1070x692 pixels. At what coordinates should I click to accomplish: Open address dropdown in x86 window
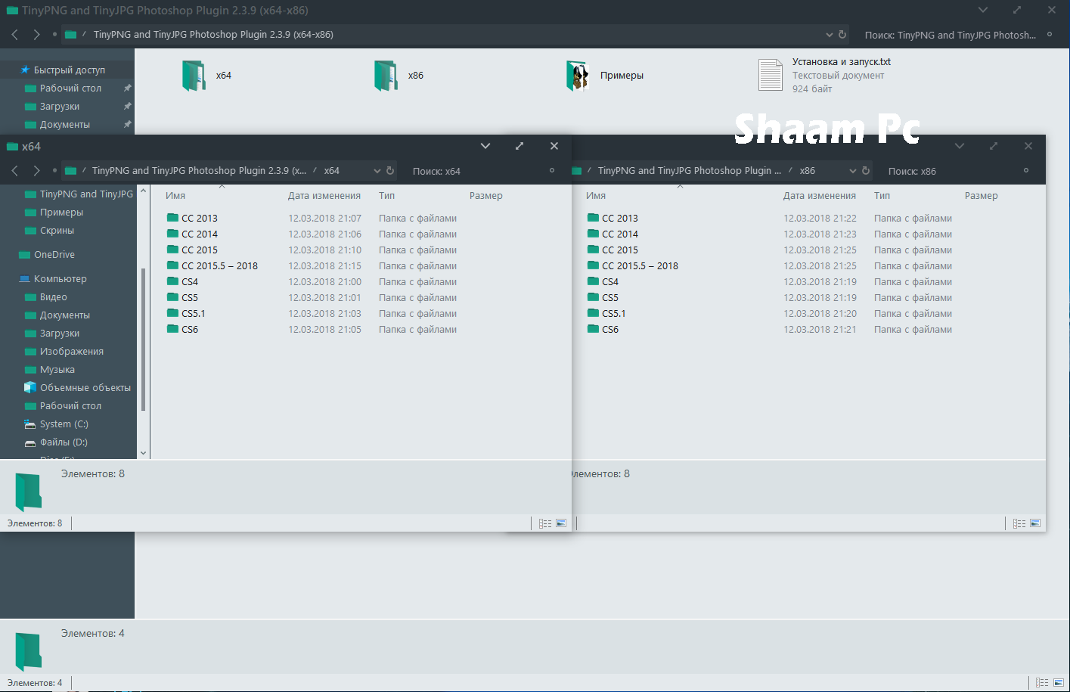853,171
